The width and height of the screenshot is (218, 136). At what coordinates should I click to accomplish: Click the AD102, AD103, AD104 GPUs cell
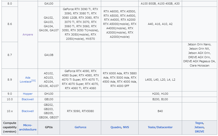point(49,80)
